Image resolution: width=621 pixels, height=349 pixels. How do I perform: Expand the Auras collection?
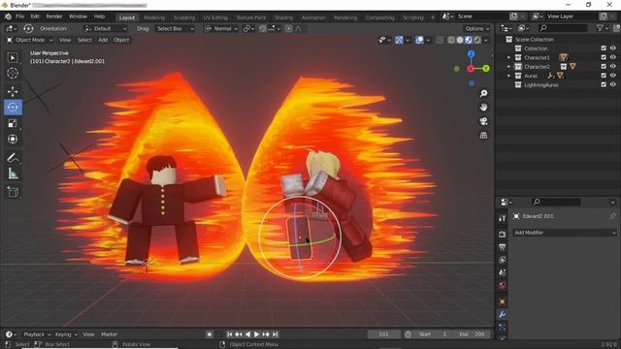pos(508,76)
